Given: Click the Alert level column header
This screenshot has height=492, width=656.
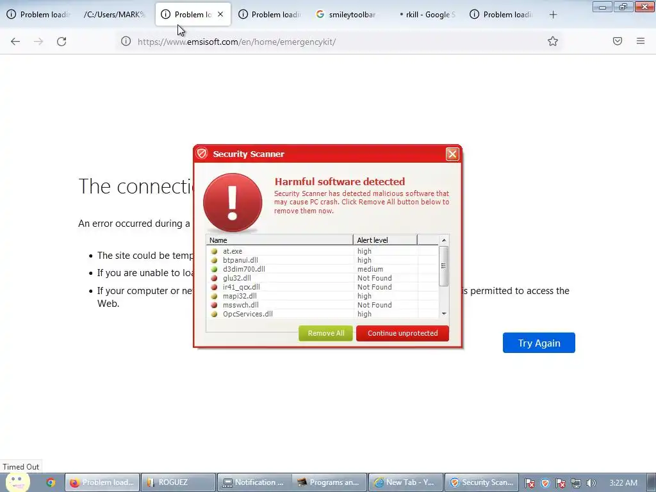Looking at the screenshot, I should (x=385, y=240).
